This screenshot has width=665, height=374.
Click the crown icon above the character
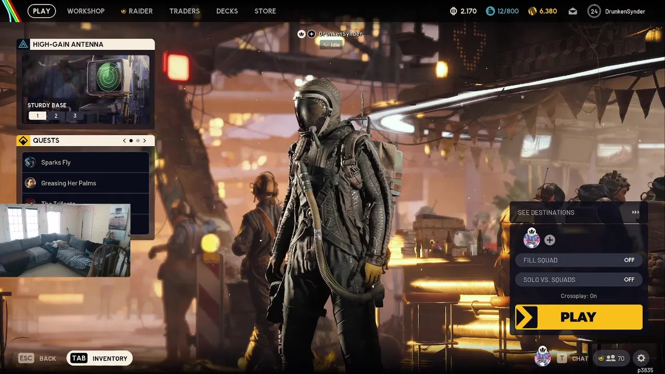[301, 34]
